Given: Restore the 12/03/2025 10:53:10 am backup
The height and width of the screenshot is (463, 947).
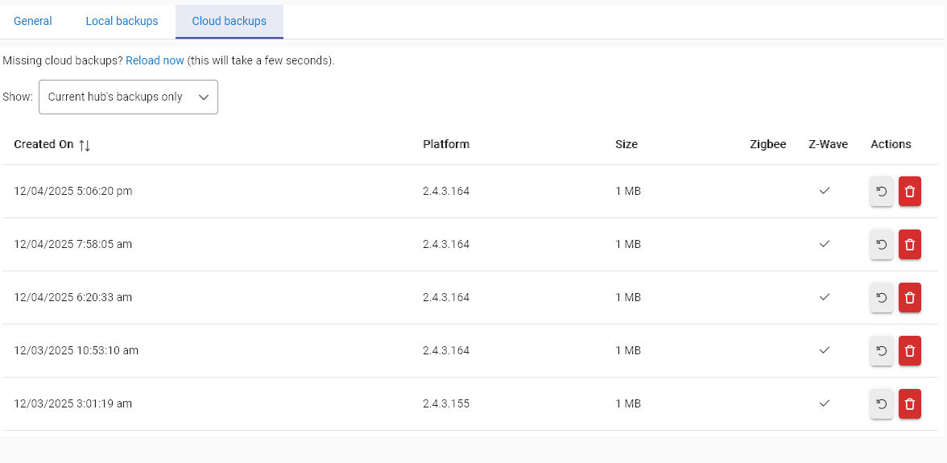Looking at the screenshot, I should pos(881,351).
